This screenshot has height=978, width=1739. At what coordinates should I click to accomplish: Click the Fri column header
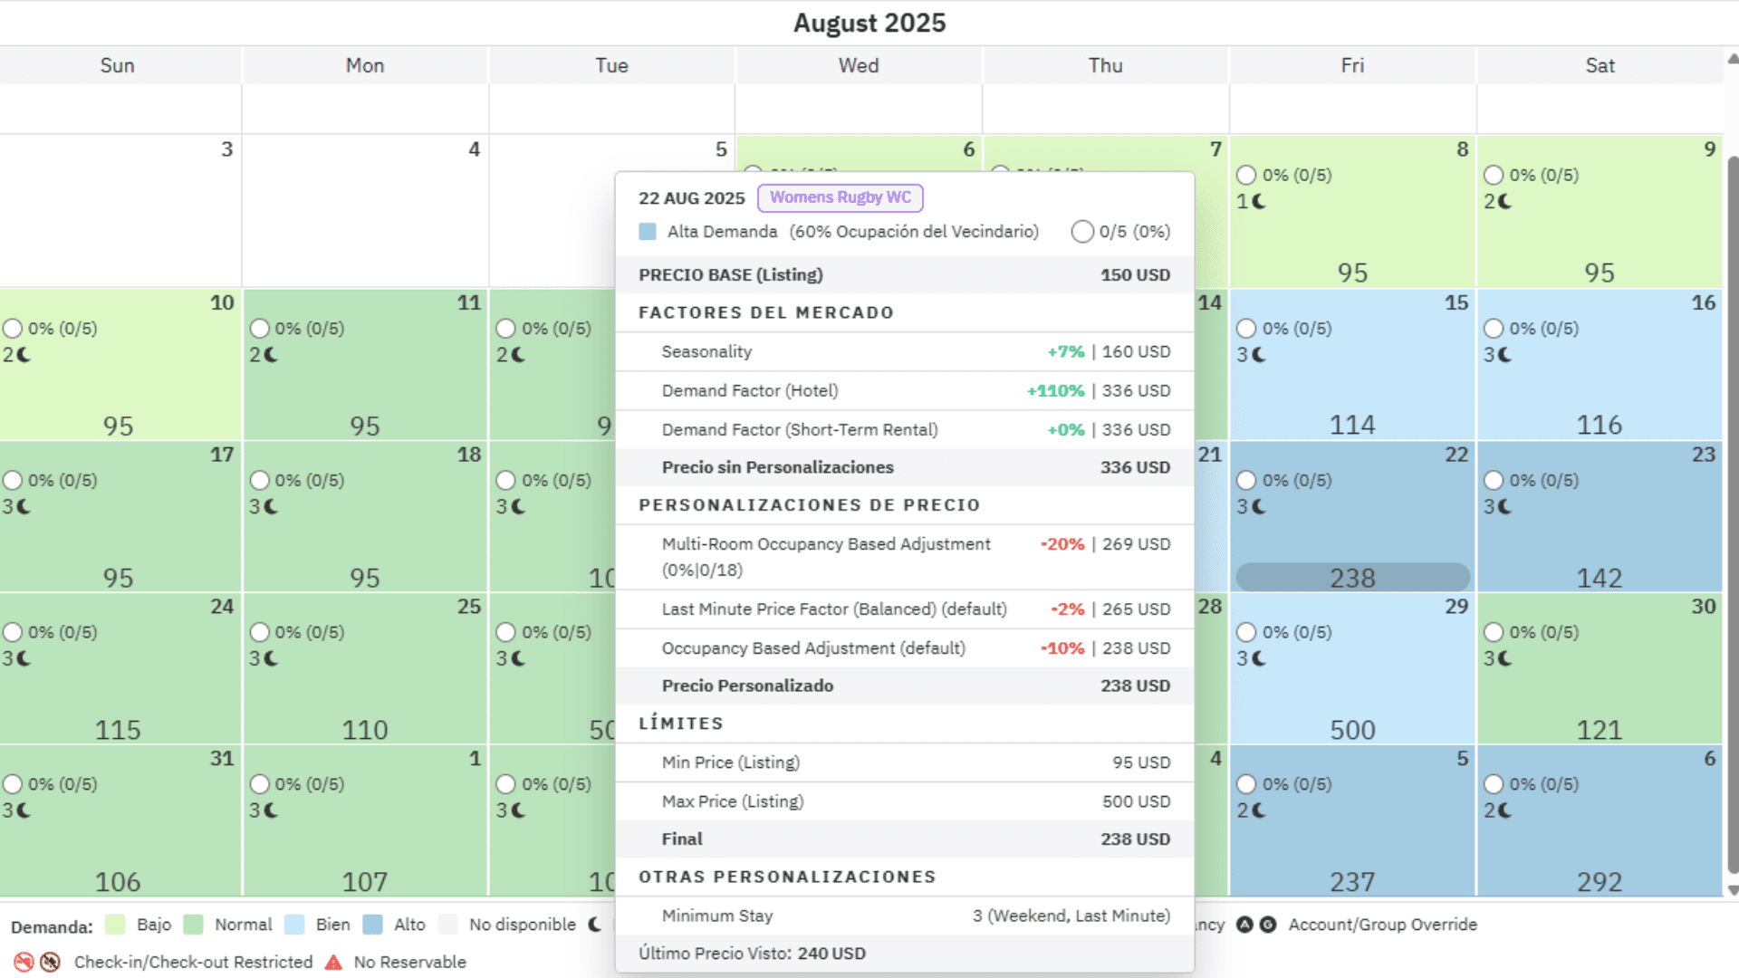[1352, 65]
